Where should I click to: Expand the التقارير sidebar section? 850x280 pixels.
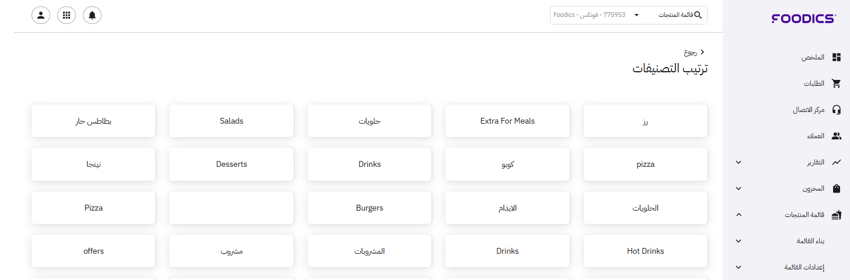coord(738,162)
